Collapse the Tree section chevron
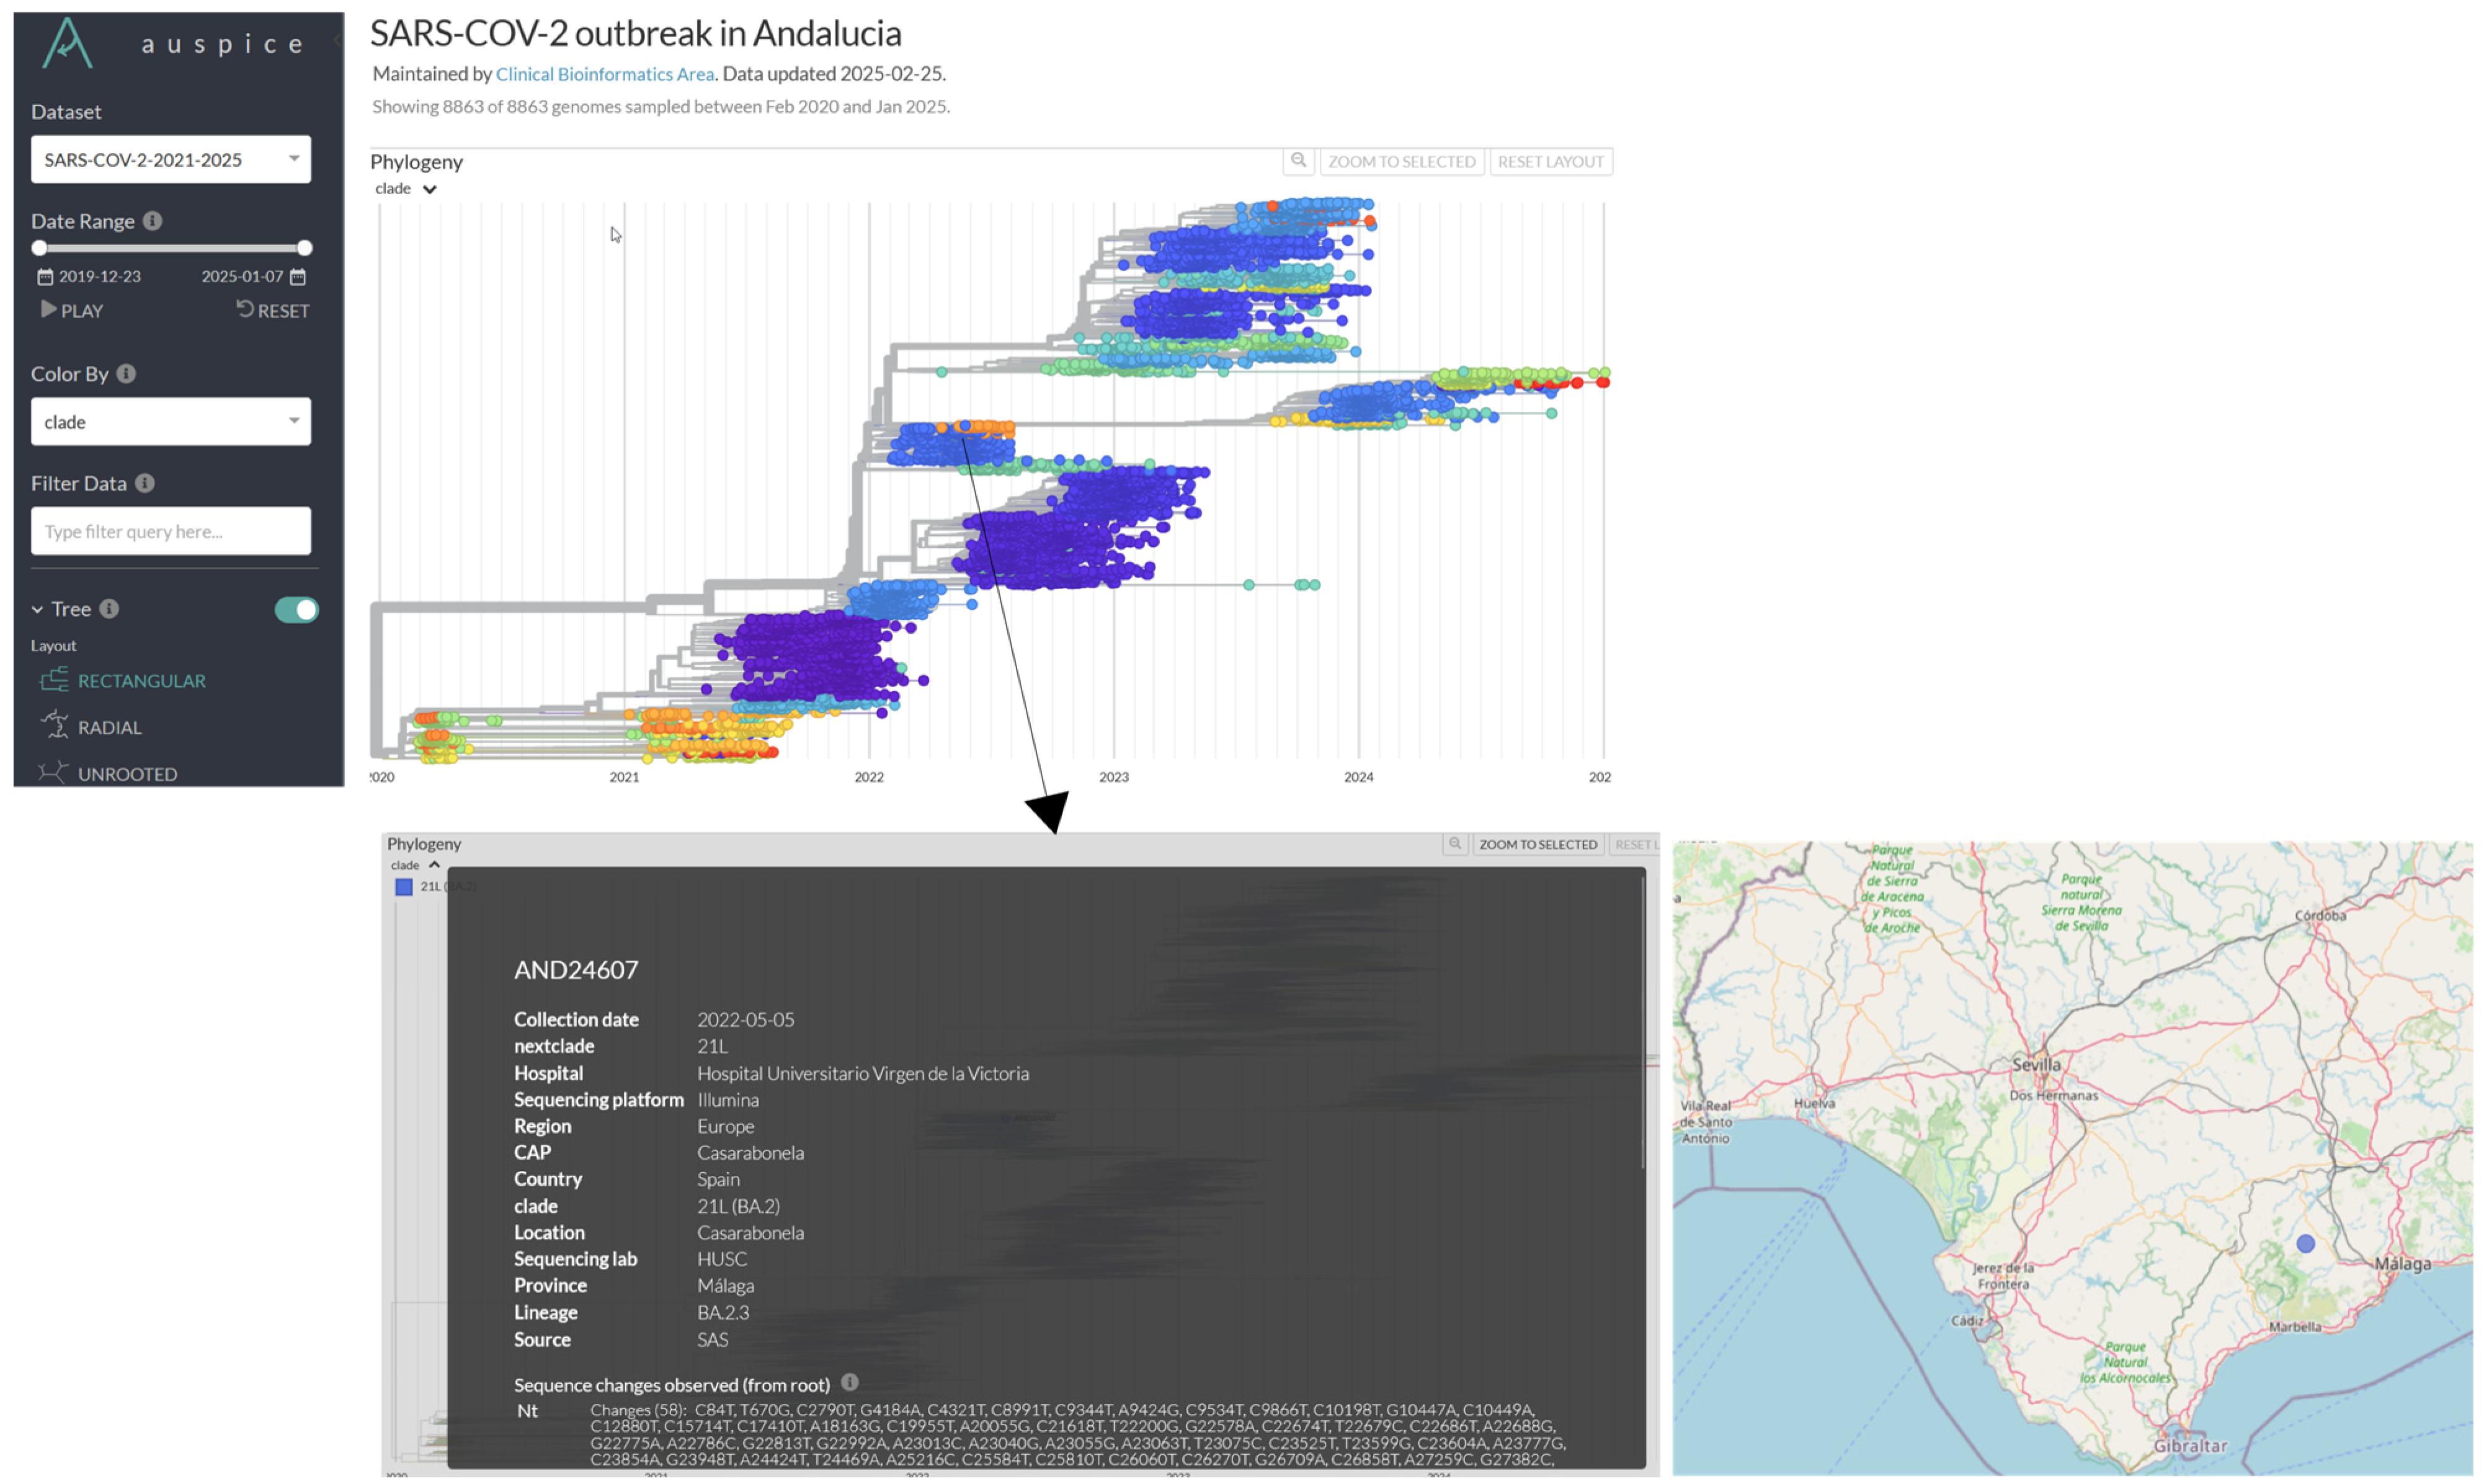Image resolution: width=2484 pixels, height=1484 pixels. 37,610
